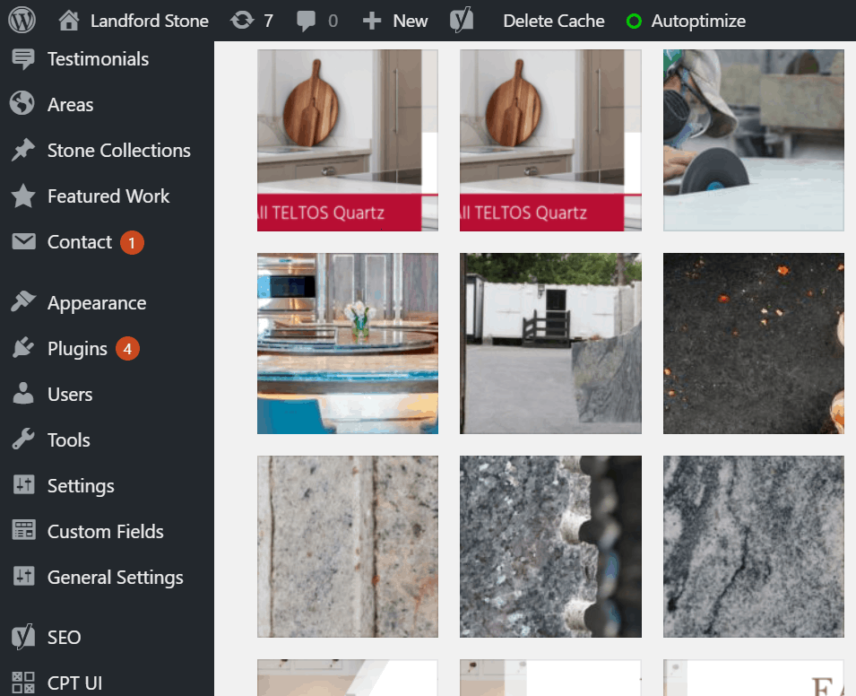Click the home icon beside Landford Stone

pos(69,21)
